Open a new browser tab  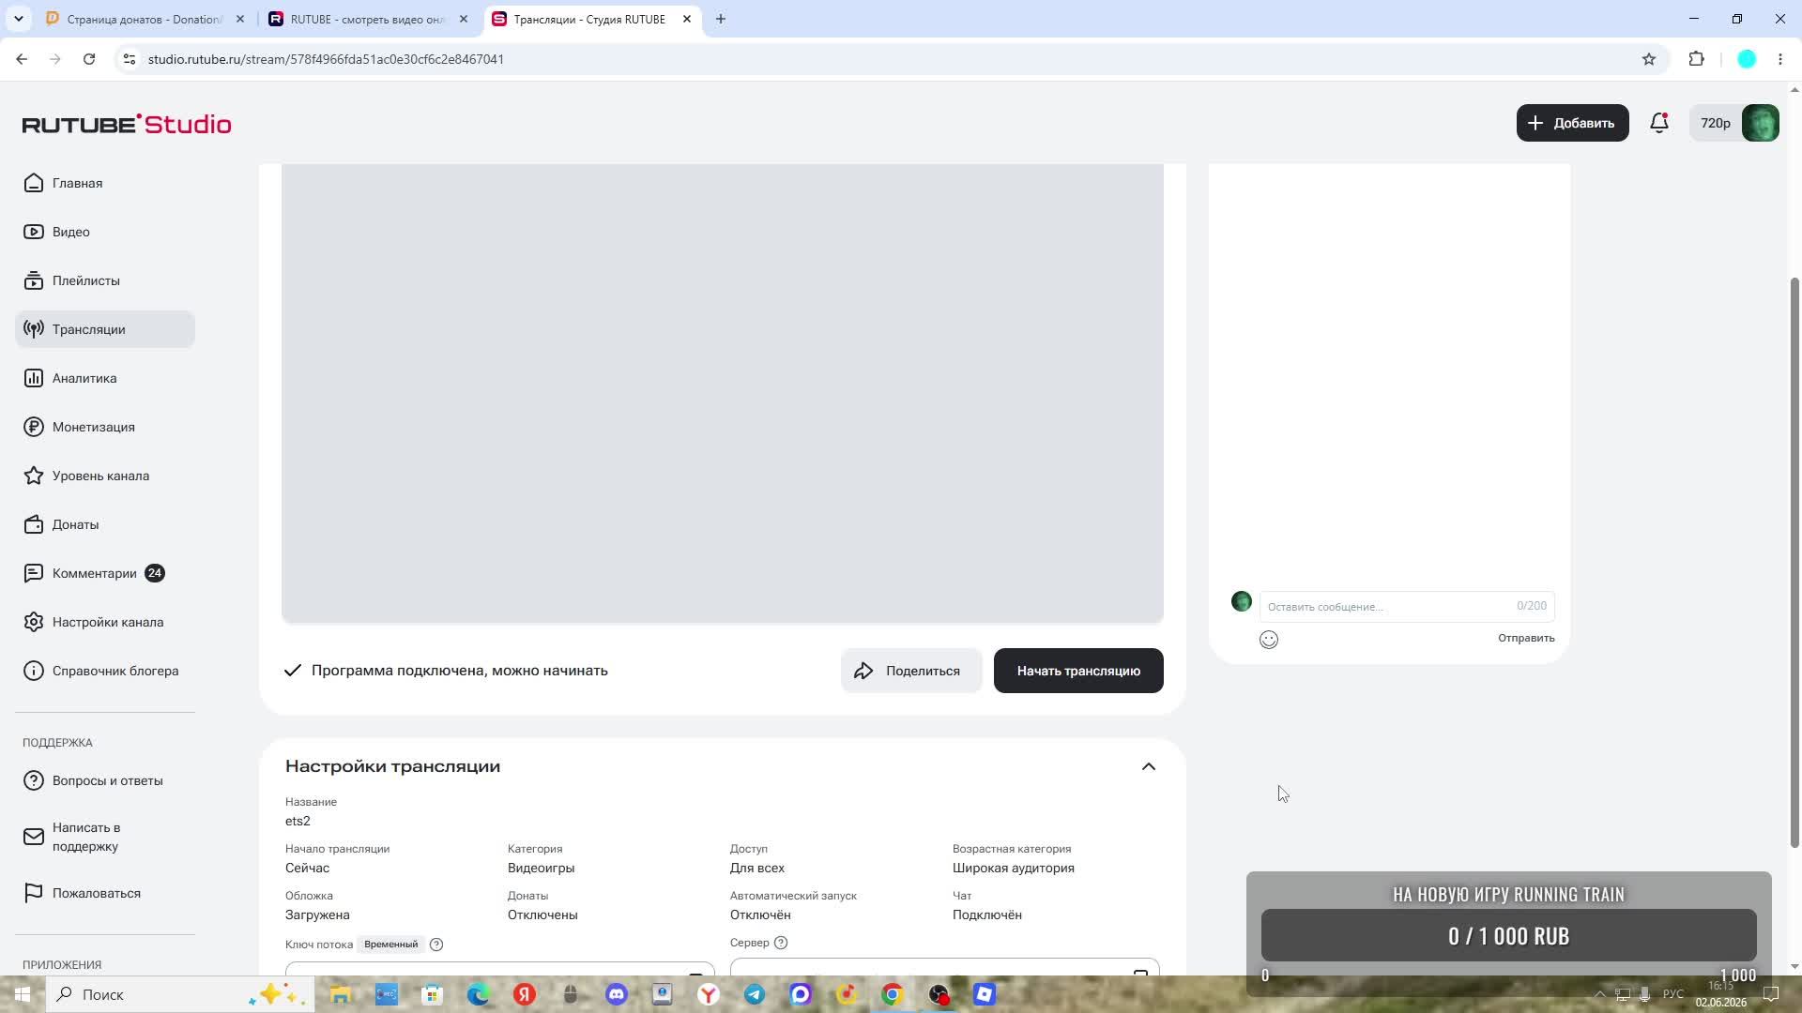[x=721, y=19]
